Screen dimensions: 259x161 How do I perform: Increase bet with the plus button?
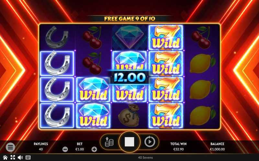click(94, 149)
